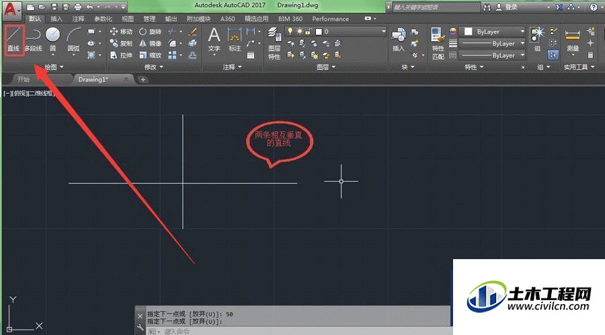Click the Group (组) icon
The height and width of the screenshot is (335, 605).
(x=537, y=40)
